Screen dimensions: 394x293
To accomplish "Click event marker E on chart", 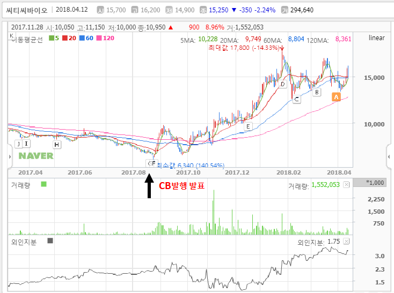I will point(248,126).
